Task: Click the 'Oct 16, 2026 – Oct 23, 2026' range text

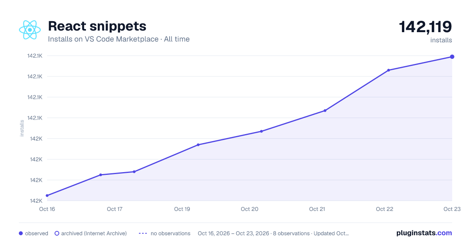Action: click(x=234, y=233)
